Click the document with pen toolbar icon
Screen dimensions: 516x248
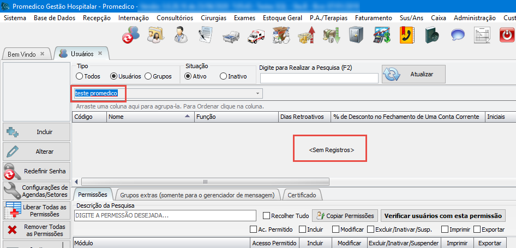[206, 36]
